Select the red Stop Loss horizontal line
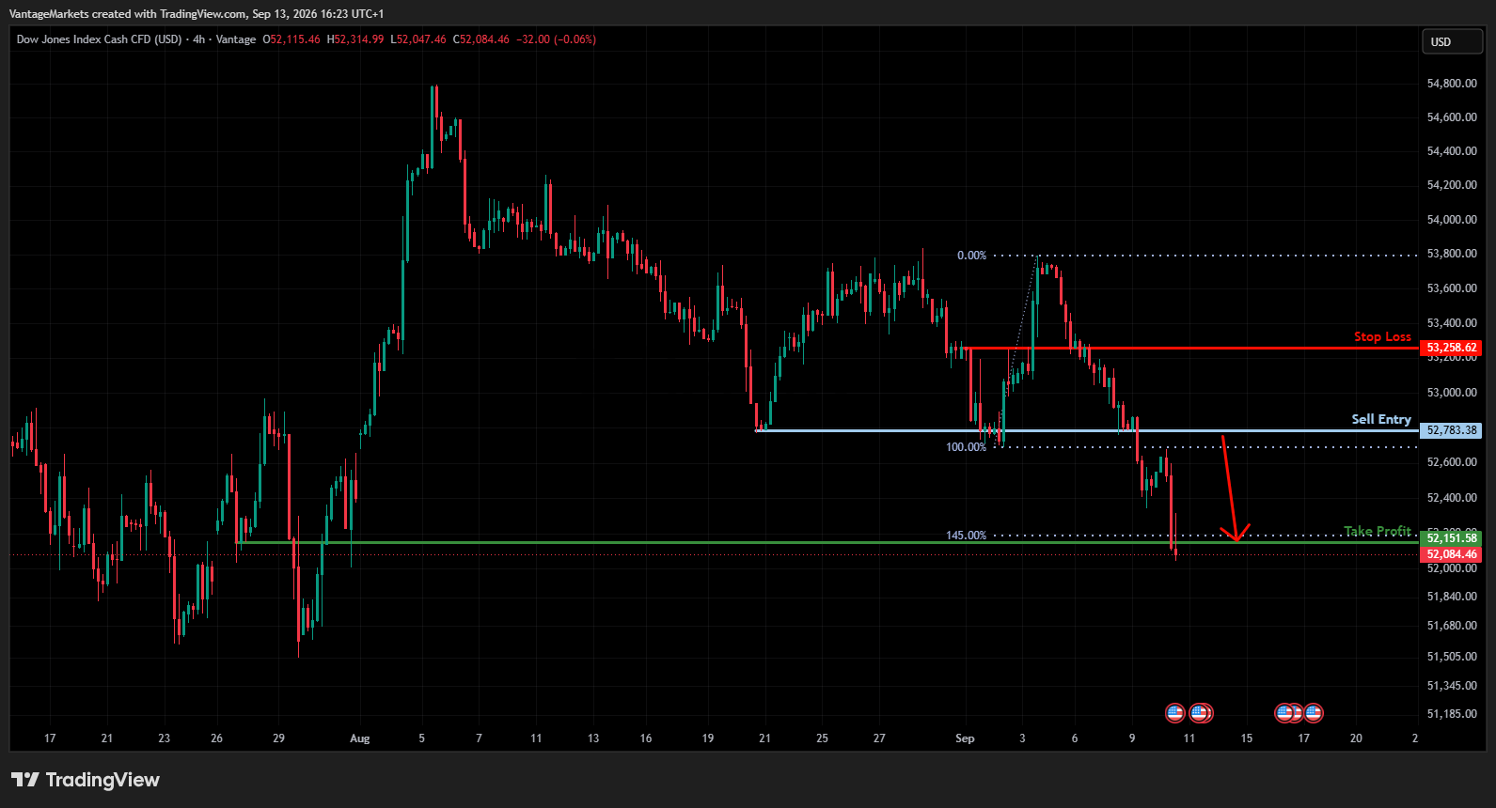This screenshot has height=808, width=1496. point(1189,348)
